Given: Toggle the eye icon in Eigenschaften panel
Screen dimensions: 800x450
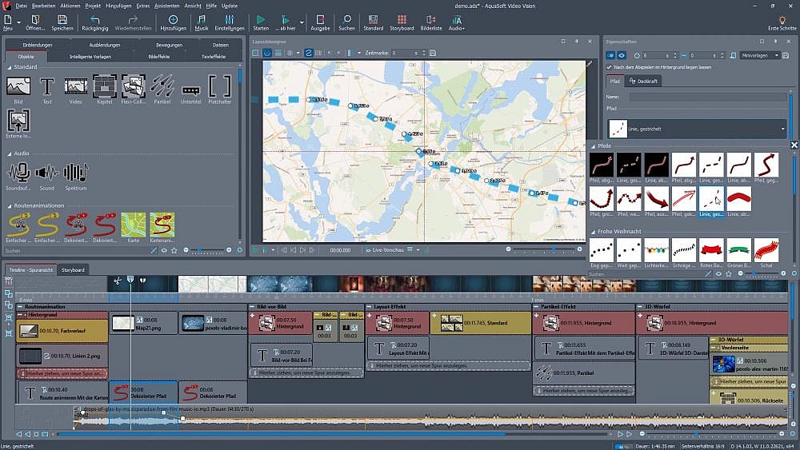Looking at the screenshot, I should [x=622, y=55].
